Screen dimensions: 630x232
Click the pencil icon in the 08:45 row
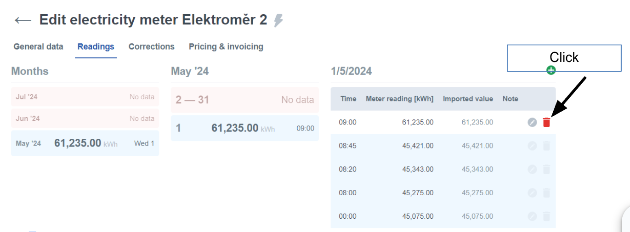click(532, 146)
